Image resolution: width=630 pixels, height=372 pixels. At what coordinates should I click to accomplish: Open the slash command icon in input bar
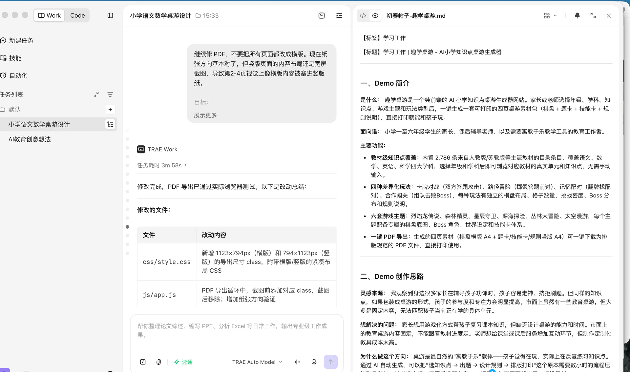tap(143, 362)
